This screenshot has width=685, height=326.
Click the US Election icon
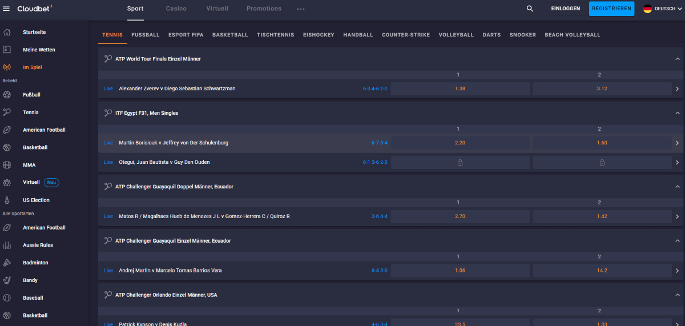tap(7, 200)
